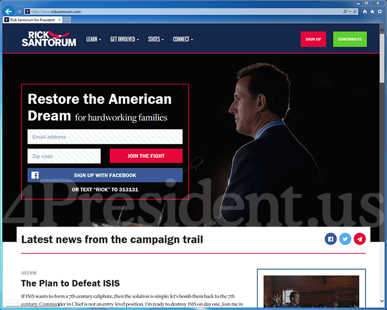Open browser Tools gear icon
The height and width of the screenshot is (310, 387).
[x=379, y=12]
